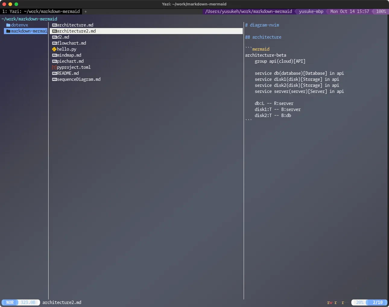Click the date and time segment
The width and height of the screenshot is (389, 307).
click(x=350, y=11)
